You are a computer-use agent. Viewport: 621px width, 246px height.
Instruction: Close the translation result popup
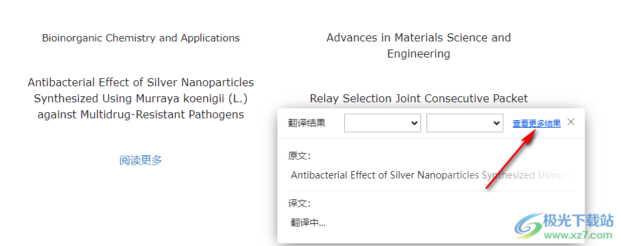[x=571, y=122]
